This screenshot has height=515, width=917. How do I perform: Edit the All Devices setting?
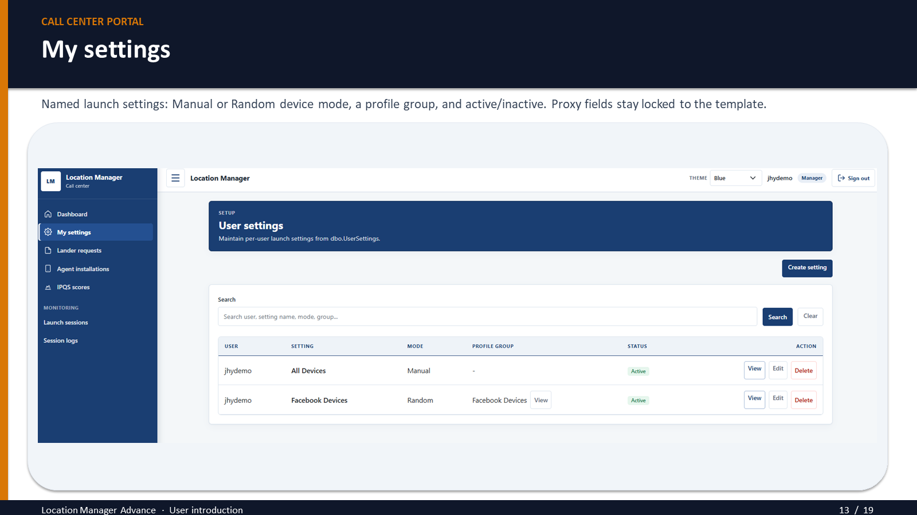tap(778, 370)
